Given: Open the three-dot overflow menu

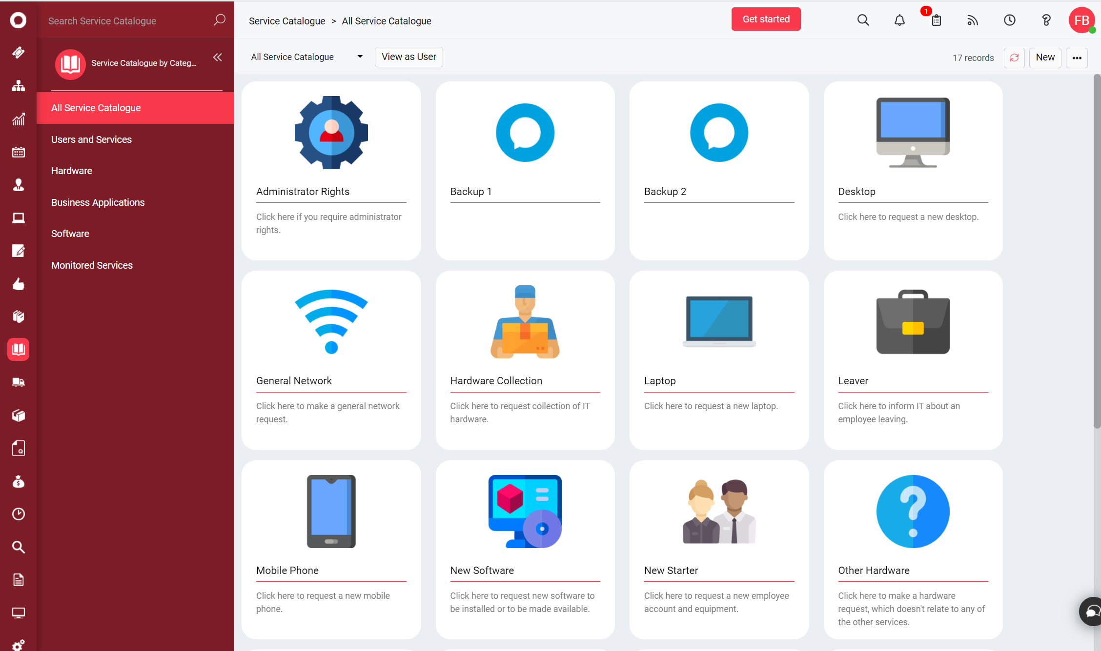Looking at the screenshot, I should point(1077,58).
